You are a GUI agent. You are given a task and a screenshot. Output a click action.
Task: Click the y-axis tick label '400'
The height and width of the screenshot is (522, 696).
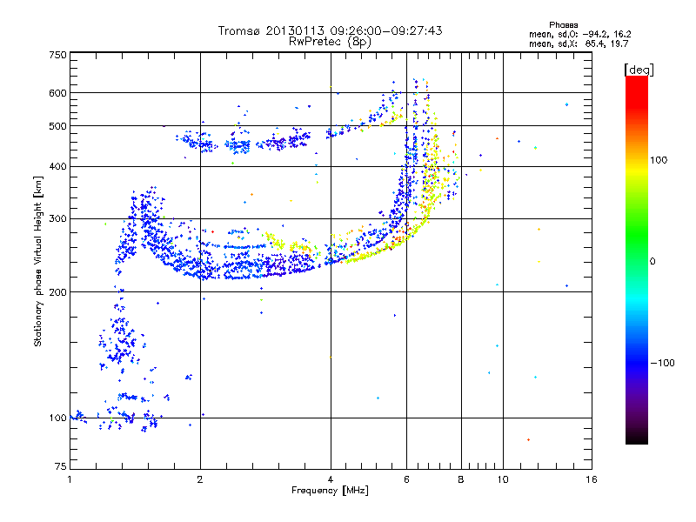point(58,166)
